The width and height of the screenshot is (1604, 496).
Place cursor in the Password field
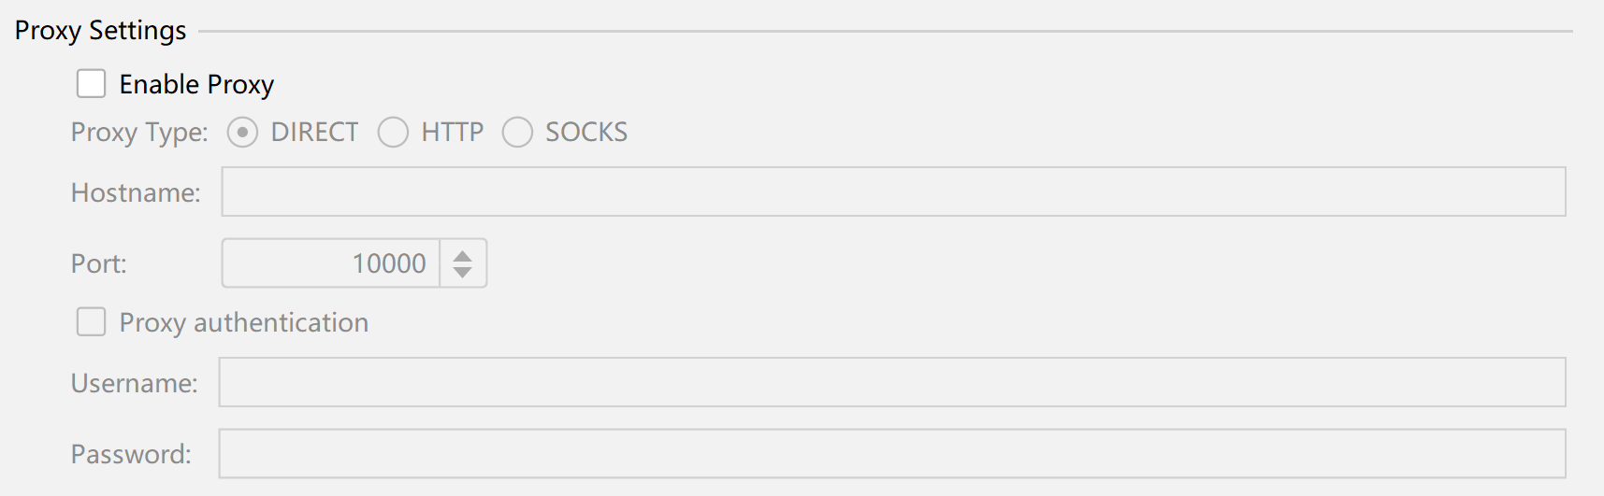[x=891, y=454]
